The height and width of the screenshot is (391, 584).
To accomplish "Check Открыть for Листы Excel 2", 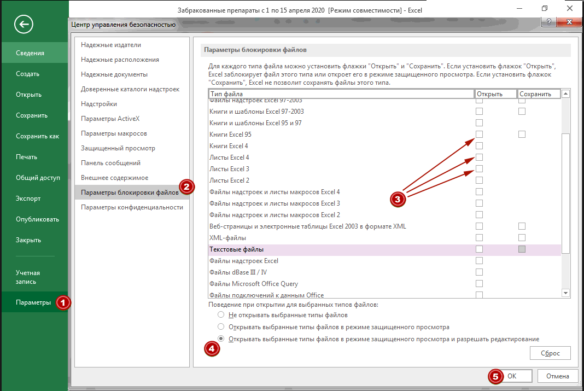I will (x=480, y=180).
